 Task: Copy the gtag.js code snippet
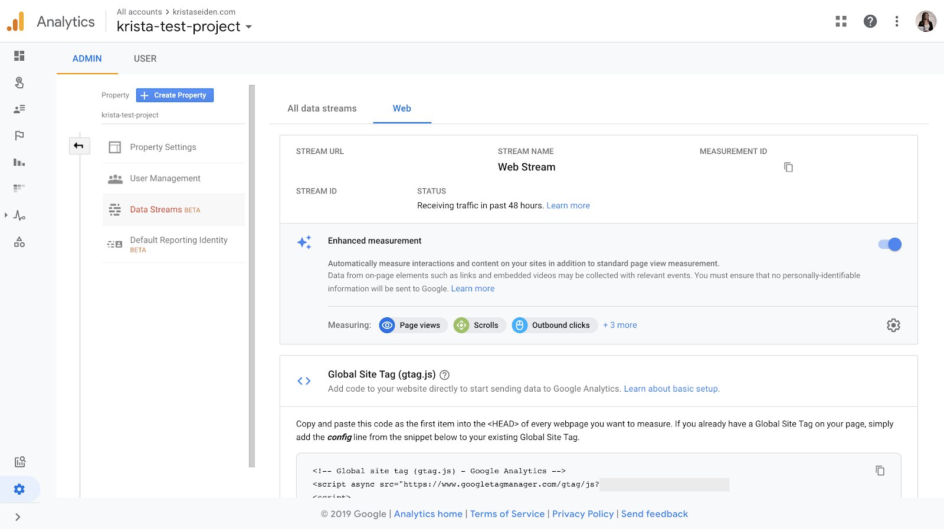pyautogui.click(x=880, y=471)
